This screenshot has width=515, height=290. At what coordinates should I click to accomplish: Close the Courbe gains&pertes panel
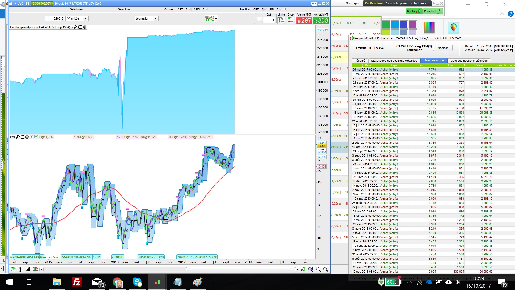click(85, 27)
